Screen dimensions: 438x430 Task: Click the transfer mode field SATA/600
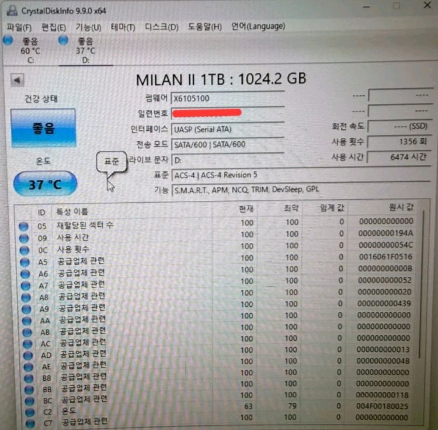pos(227,144)
